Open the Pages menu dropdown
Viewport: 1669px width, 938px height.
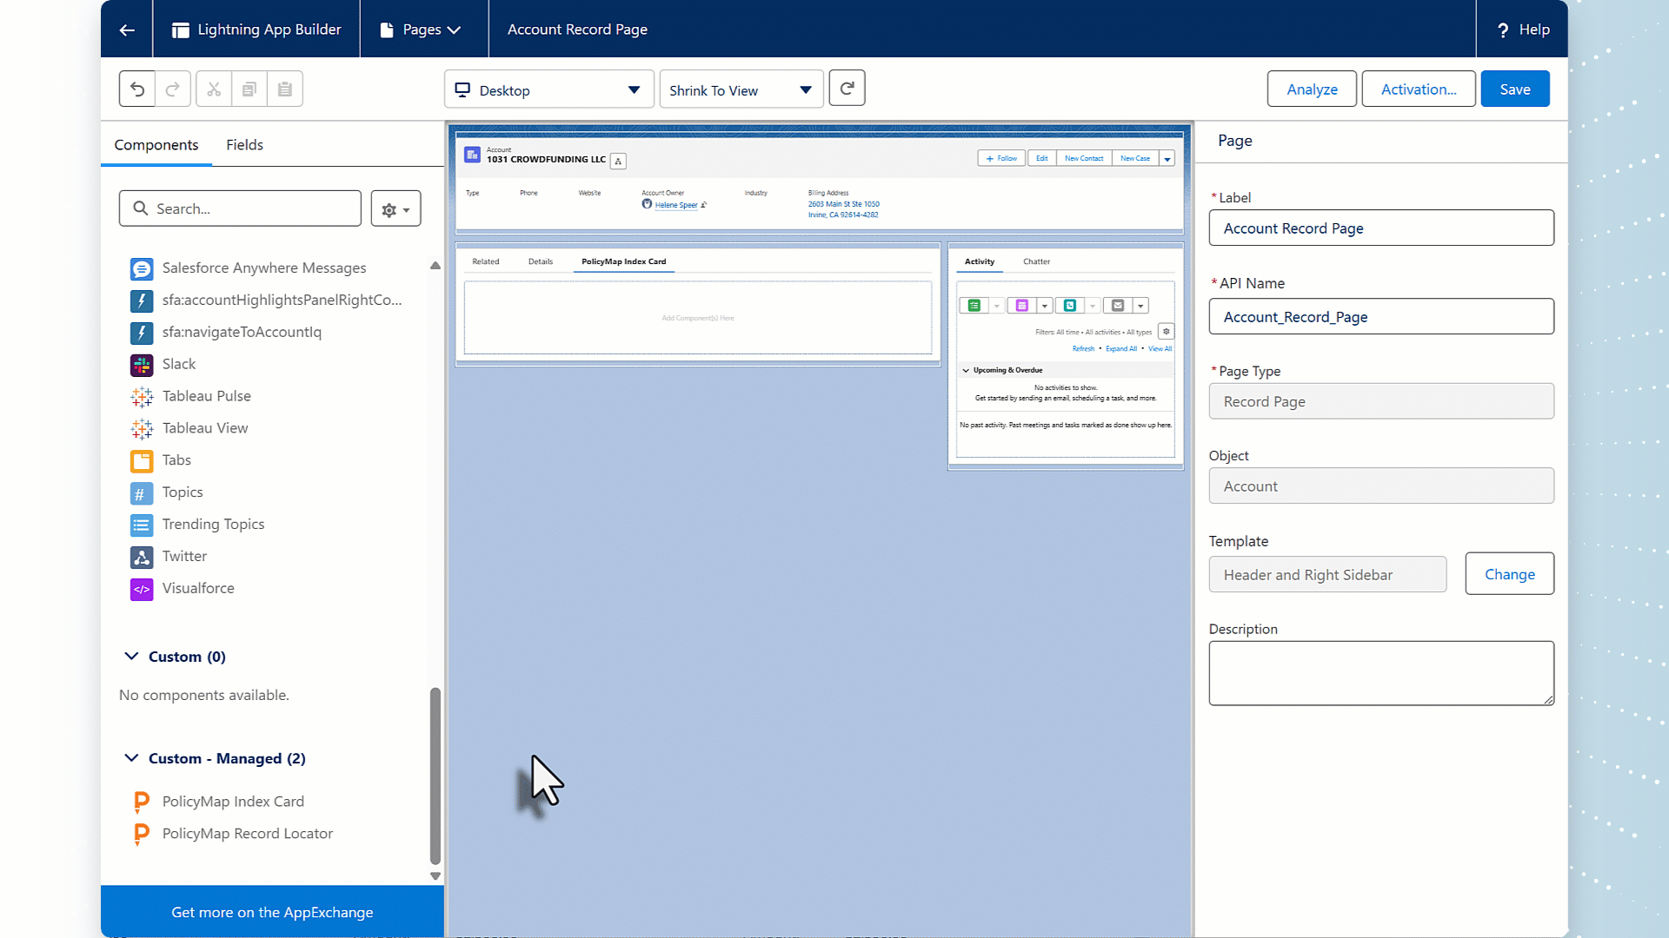point(423,30)
